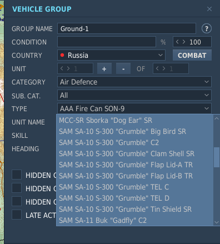
Task: Increase condition percent with right arrow
Action: 184,42
